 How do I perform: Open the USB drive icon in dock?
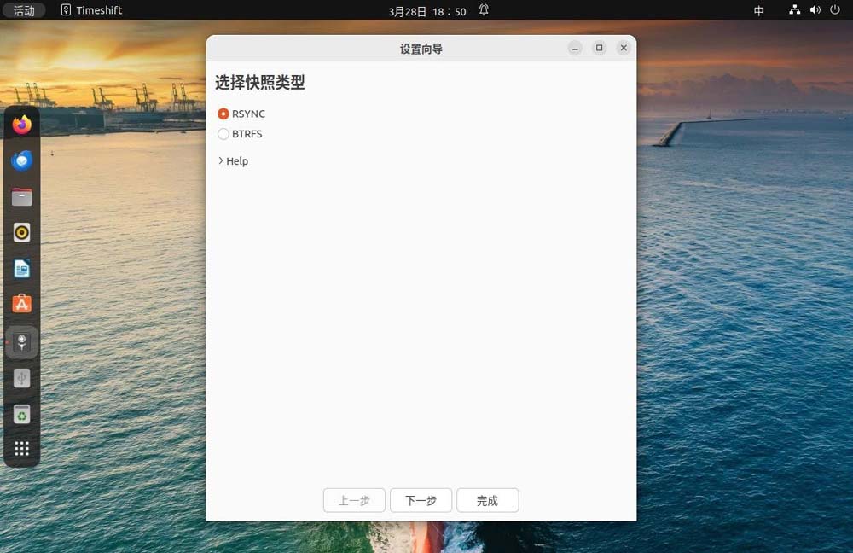(x=22, y=378)
